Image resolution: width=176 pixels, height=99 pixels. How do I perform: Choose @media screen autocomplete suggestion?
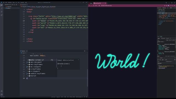pos(42,60)
